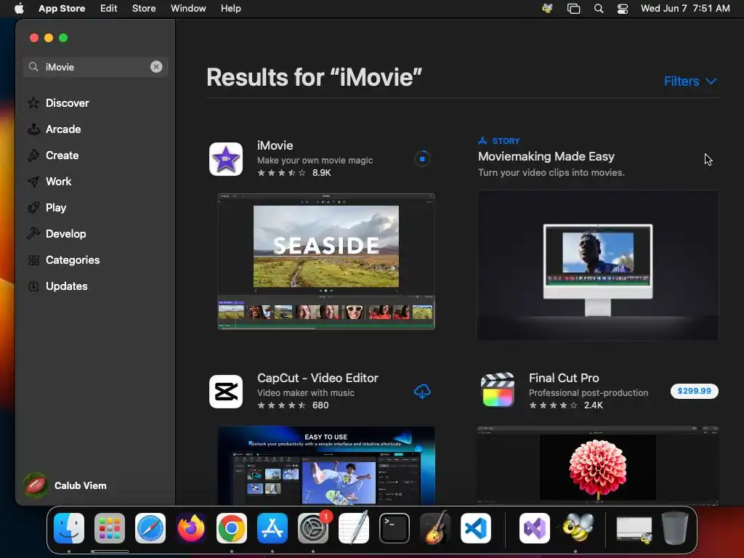The height and width of the screenshot is (558, 744).
Task: Open the Arcade section in sidebar
Action: (x=63, y=129)
